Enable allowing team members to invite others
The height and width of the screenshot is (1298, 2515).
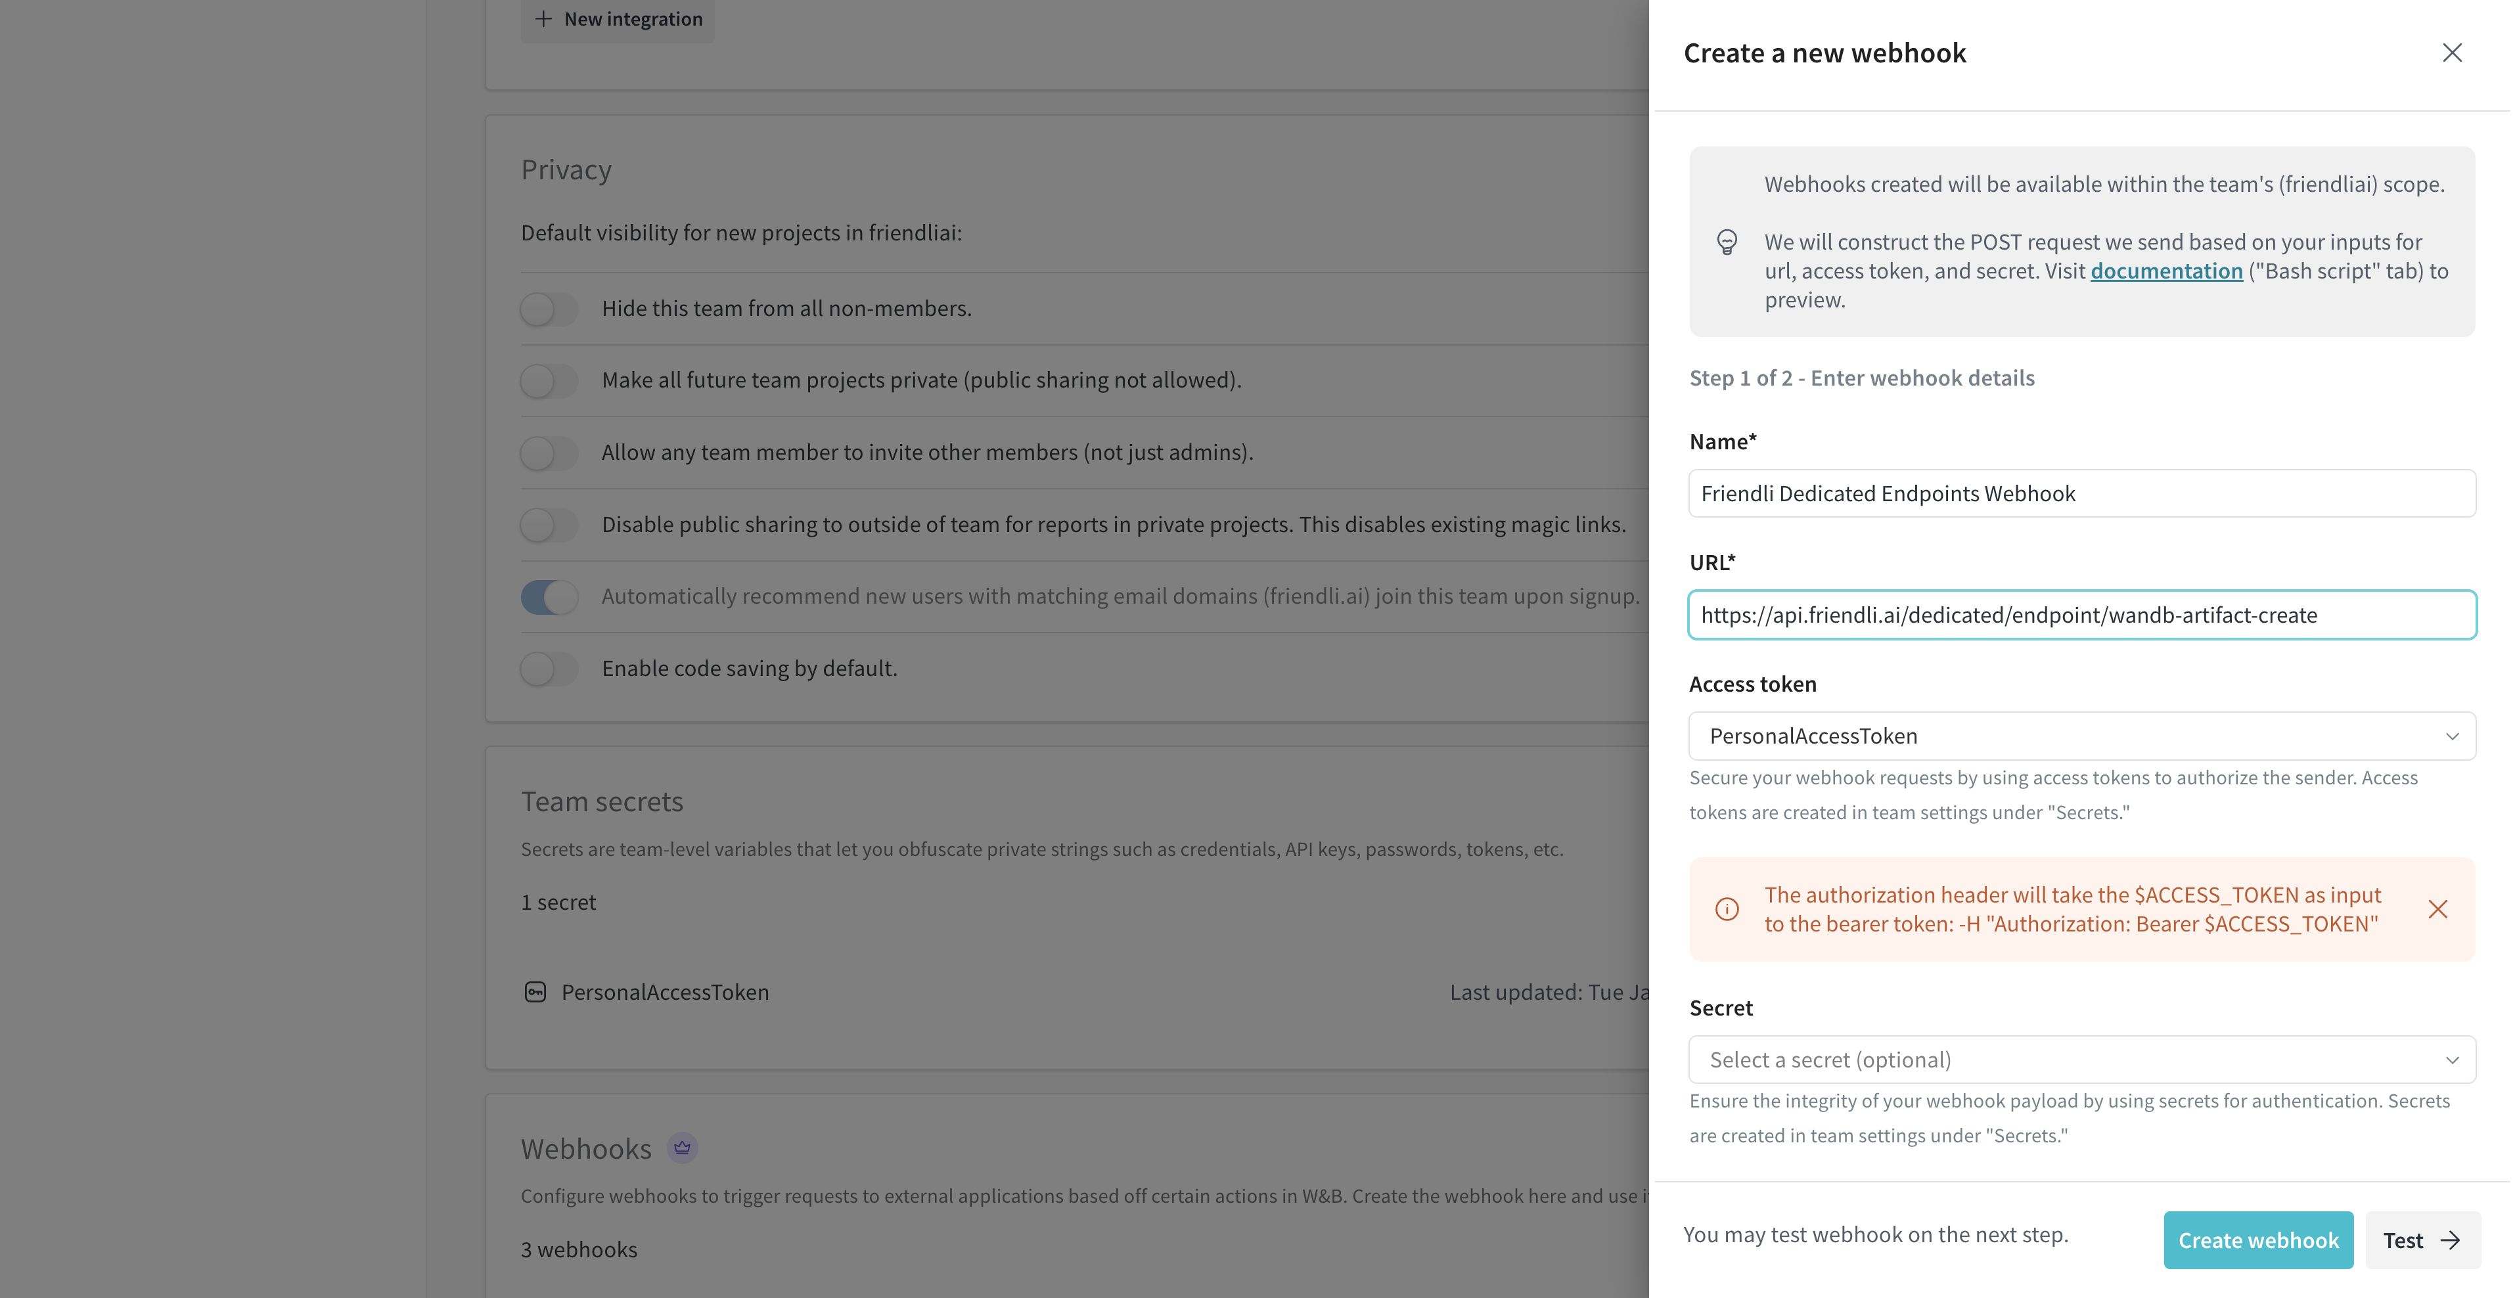(x=549, y=453)
